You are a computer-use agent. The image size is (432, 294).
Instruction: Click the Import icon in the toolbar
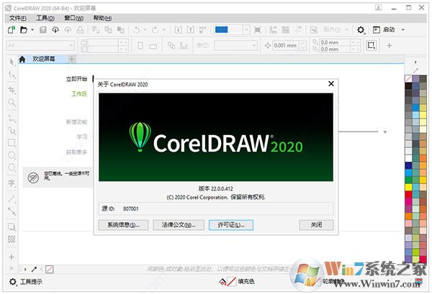pyautogui.click(x=179, y=29)
